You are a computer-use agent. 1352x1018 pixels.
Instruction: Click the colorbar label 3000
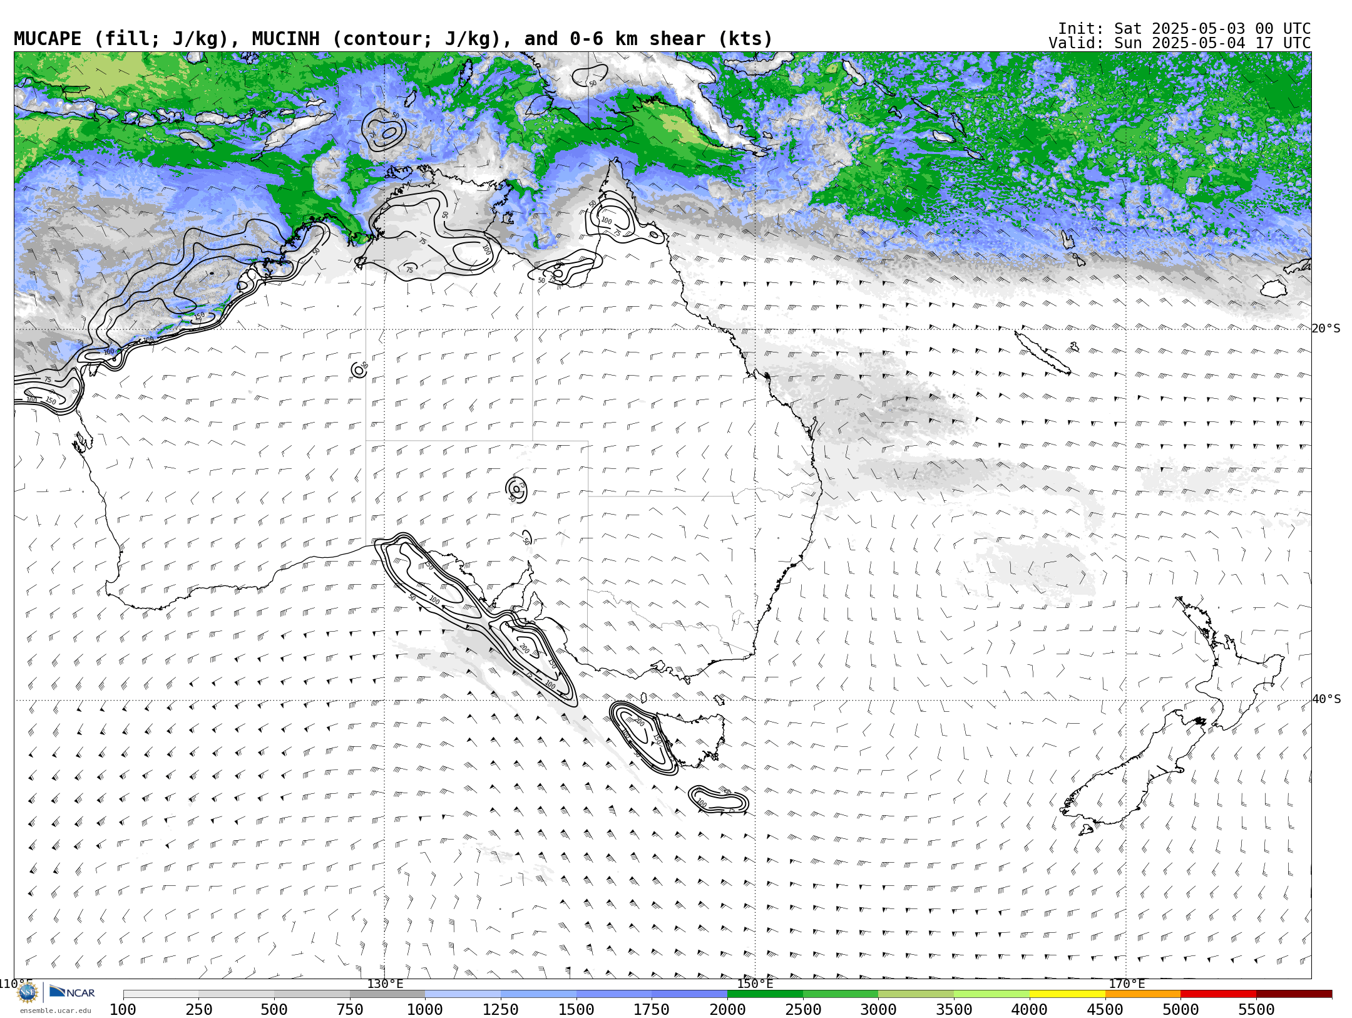point(878,1010)
